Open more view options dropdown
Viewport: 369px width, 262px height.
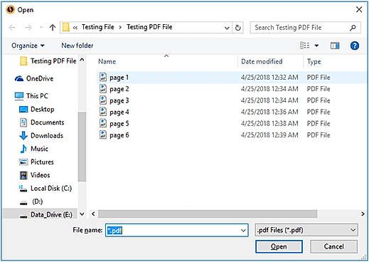coord(316,46)
